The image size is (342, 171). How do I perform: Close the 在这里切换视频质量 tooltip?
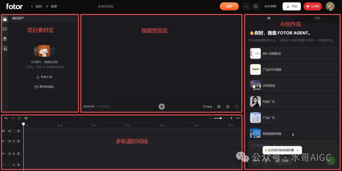tap(297, 150)
